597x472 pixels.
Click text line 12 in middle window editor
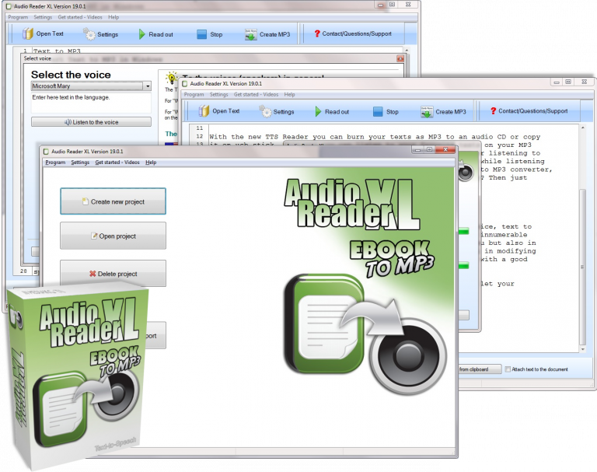375,136
